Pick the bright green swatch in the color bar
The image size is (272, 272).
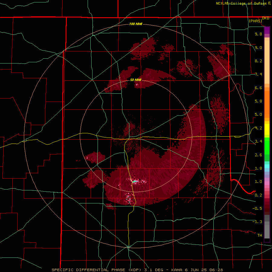click(267, 146)
